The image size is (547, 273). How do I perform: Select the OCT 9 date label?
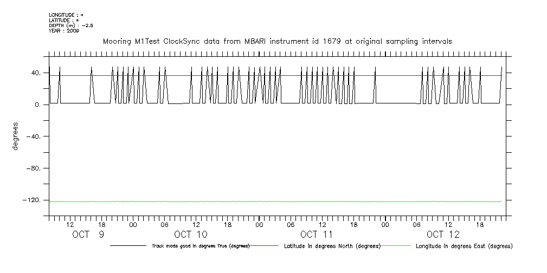[88, 235]
